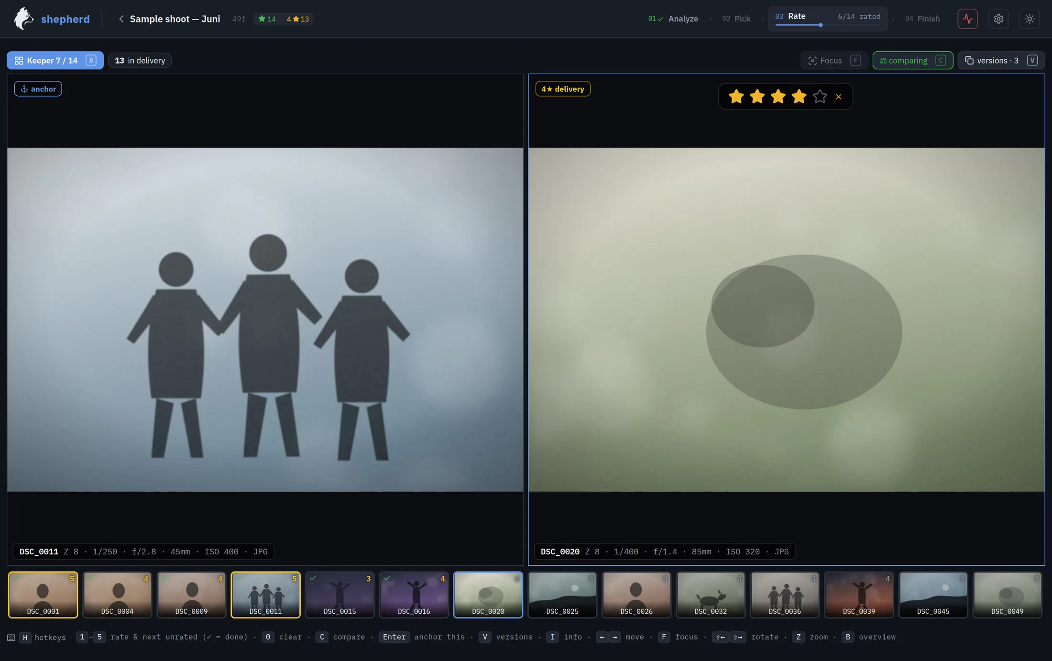Open hotkeys help with the H button
This screenshot has width=1052, height=661.
pyautogui.click(x=25, y=637)
